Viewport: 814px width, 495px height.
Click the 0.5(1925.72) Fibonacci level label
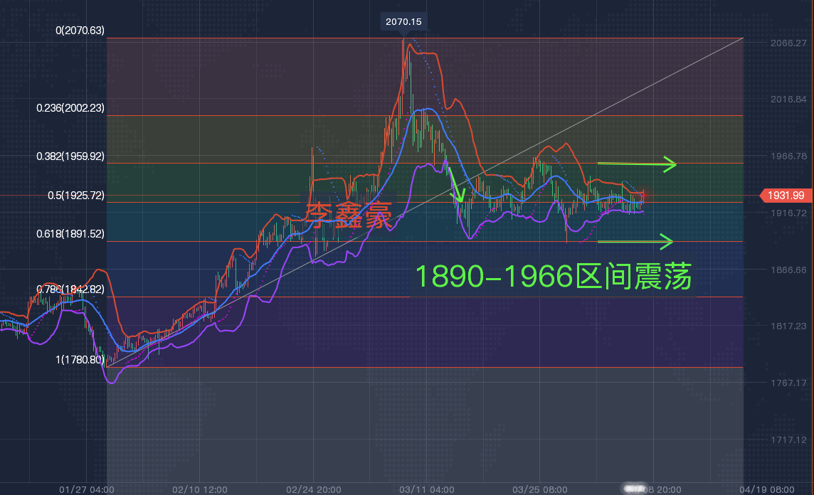click(70, 194)
